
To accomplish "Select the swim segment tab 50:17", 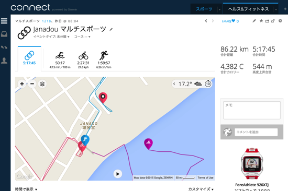I will [x=60, y=59].
